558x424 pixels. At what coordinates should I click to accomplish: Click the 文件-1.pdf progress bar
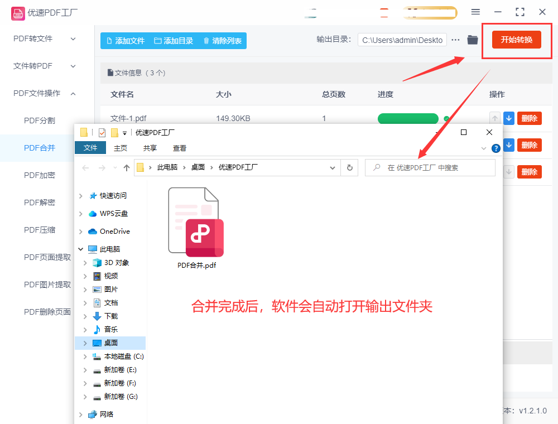click(x=408, y=118)
